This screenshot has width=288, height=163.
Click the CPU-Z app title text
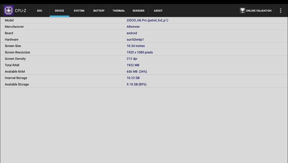pos(20,11)
